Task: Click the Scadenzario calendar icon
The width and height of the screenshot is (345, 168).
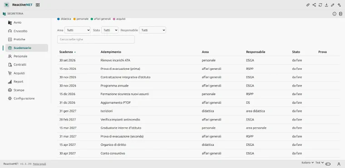Action: point(10,48)
